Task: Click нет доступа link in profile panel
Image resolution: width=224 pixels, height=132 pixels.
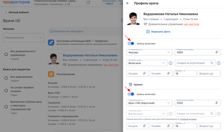Action: point(192,24)
